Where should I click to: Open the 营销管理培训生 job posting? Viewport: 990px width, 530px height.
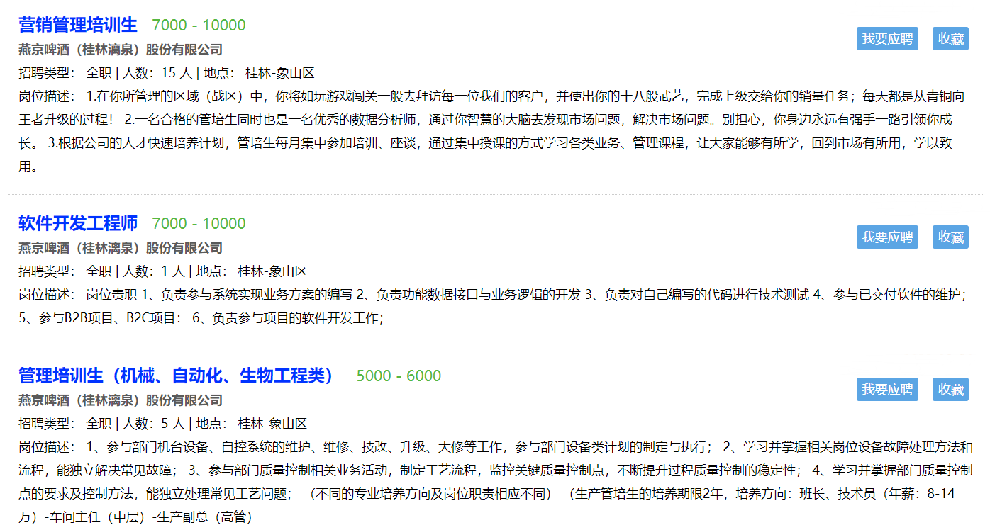click(77, 26)
